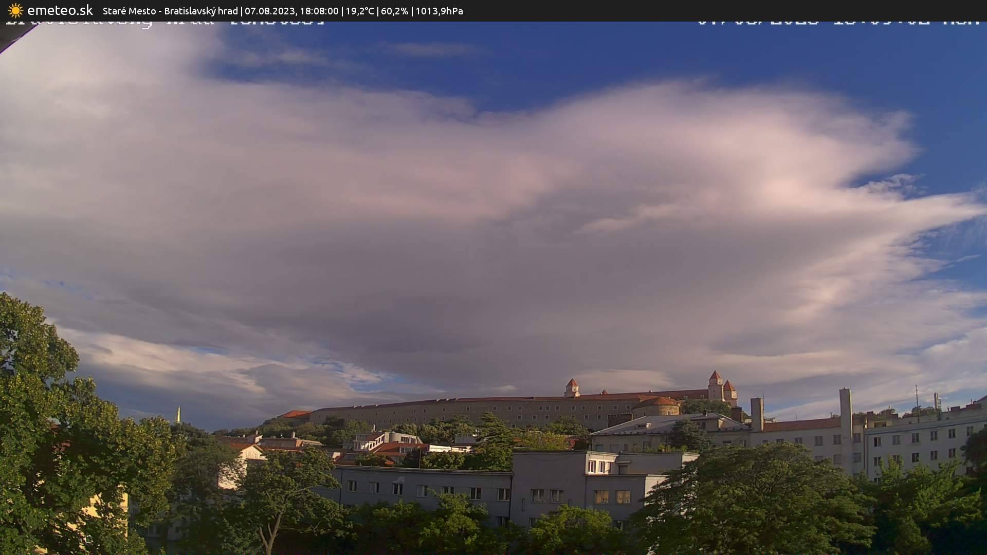Click the 07.08.2023, 18:08:00 timestamp

coord(291,11)
